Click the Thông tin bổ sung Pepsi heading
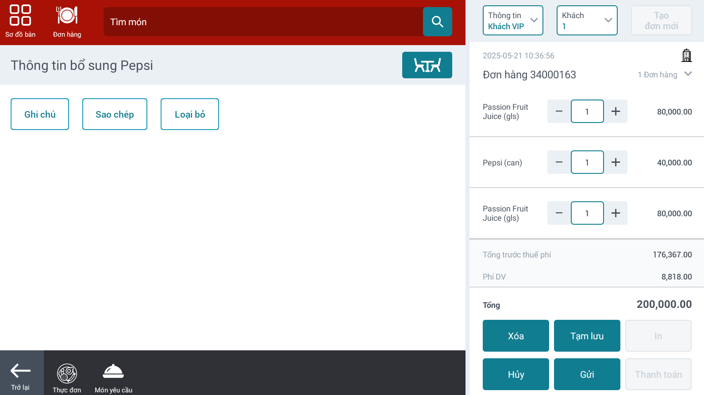 click(x=82, y=65)
